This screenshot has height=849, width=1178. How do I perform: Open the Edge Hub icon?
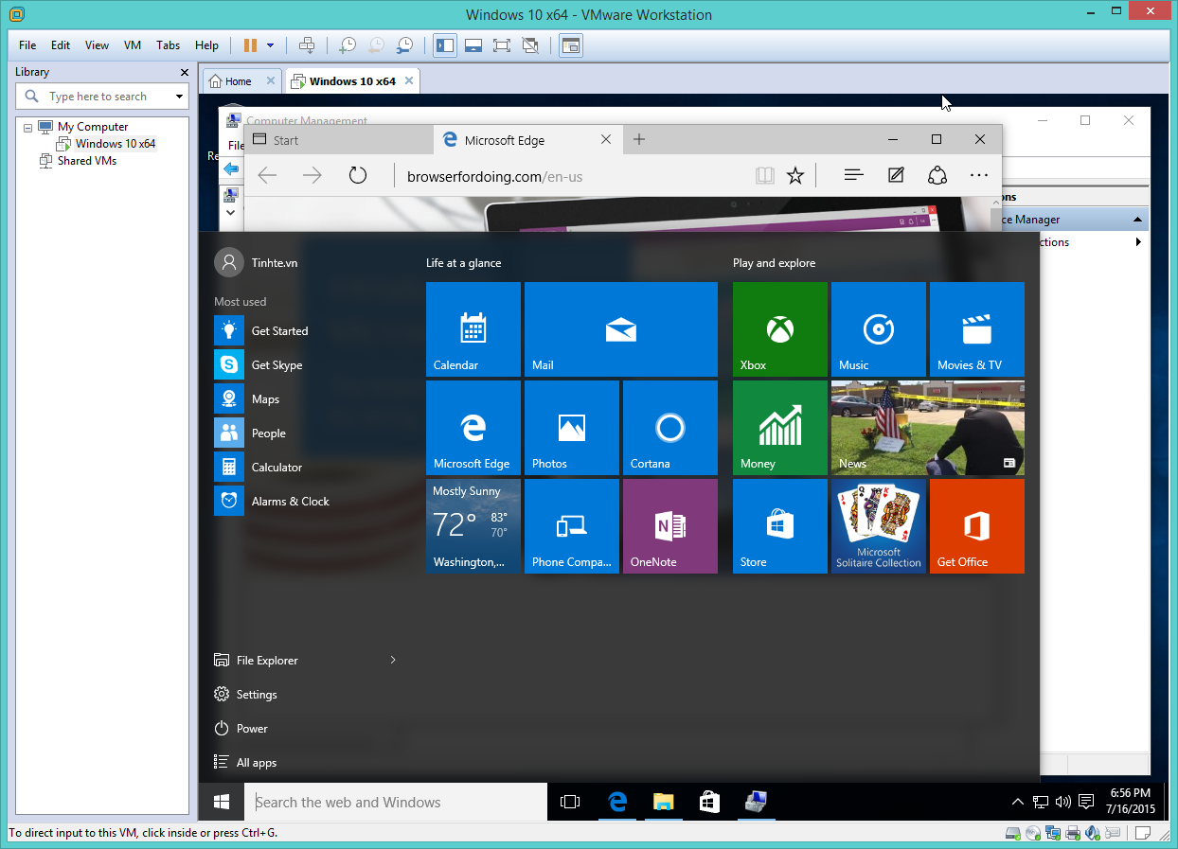coord(853,175)
